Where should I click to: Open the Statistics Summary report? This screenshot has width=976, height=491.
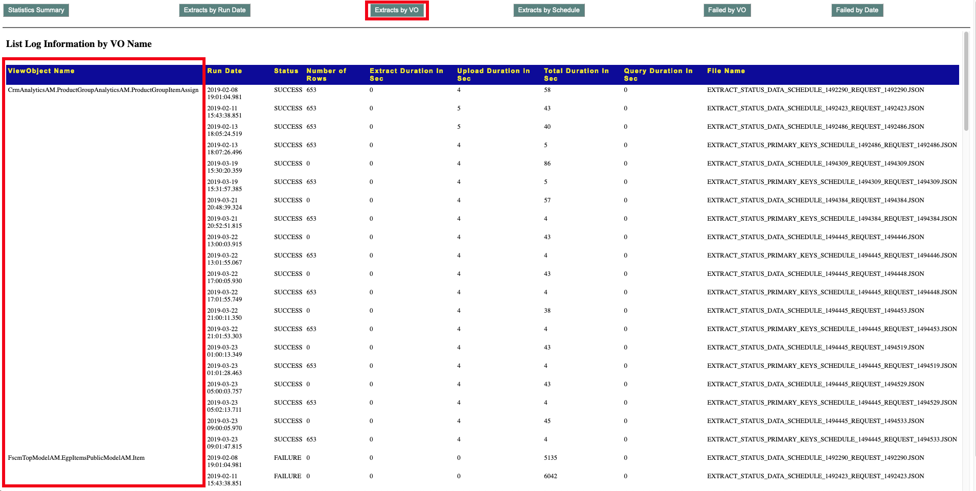[36, 10]
